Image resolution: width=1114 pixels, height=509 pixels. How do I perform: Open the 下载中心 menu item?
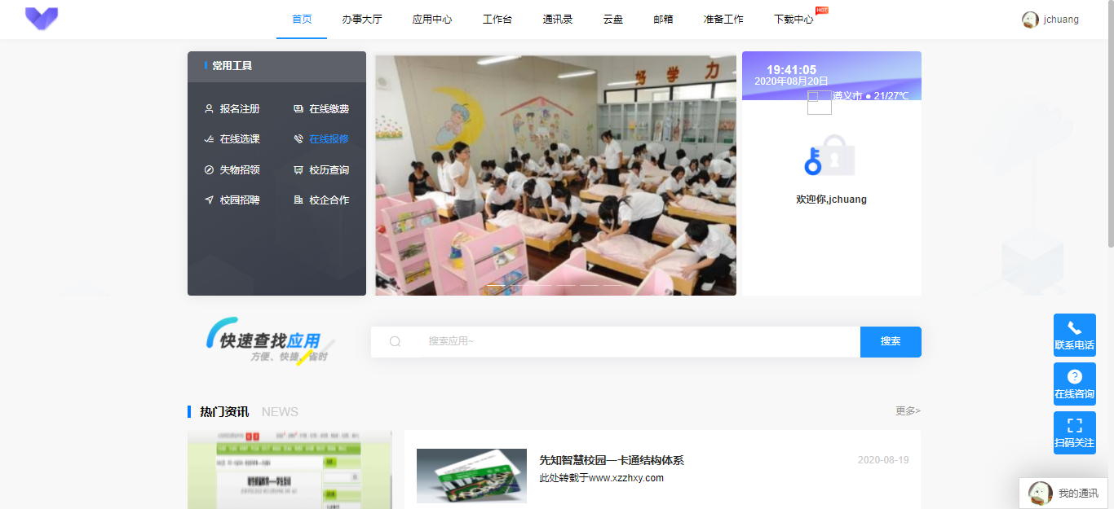(x=794, y=20)
